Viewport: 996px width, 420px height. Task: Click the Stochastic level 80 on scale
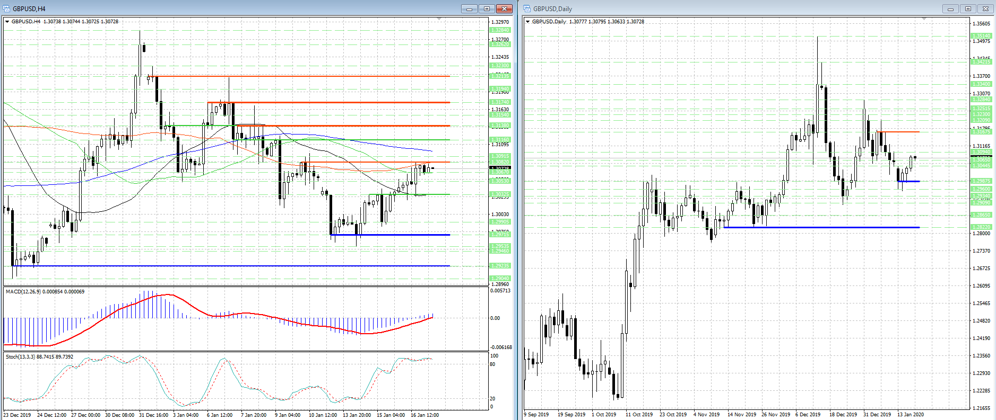pos(493,364)
